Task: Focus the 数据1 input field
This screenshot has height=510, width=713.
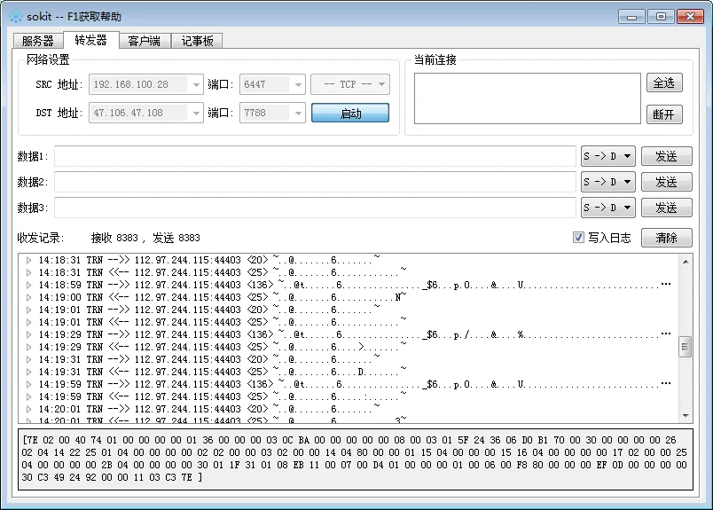Action: click(315, 156)
